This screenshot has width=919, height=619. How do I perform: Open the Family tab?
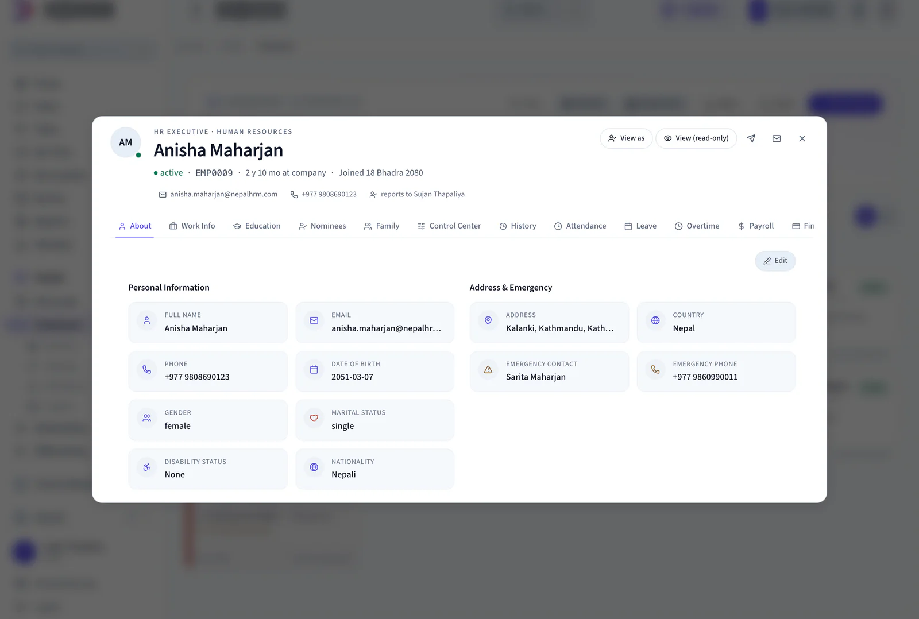381,226
